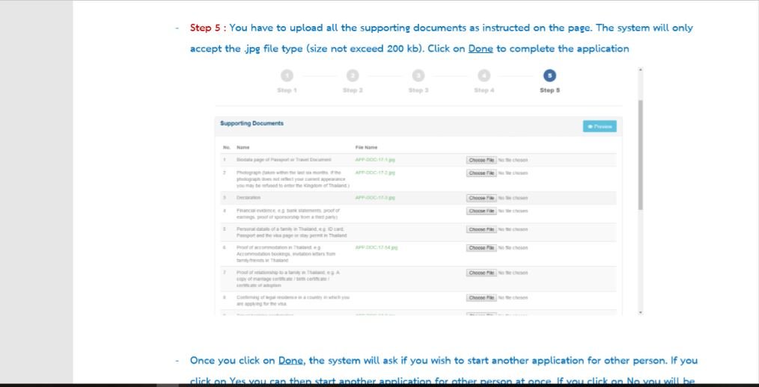The width and height of the screenshot is (759, 387).
Task: Click the active Step 5 circle
Action: 549,75
